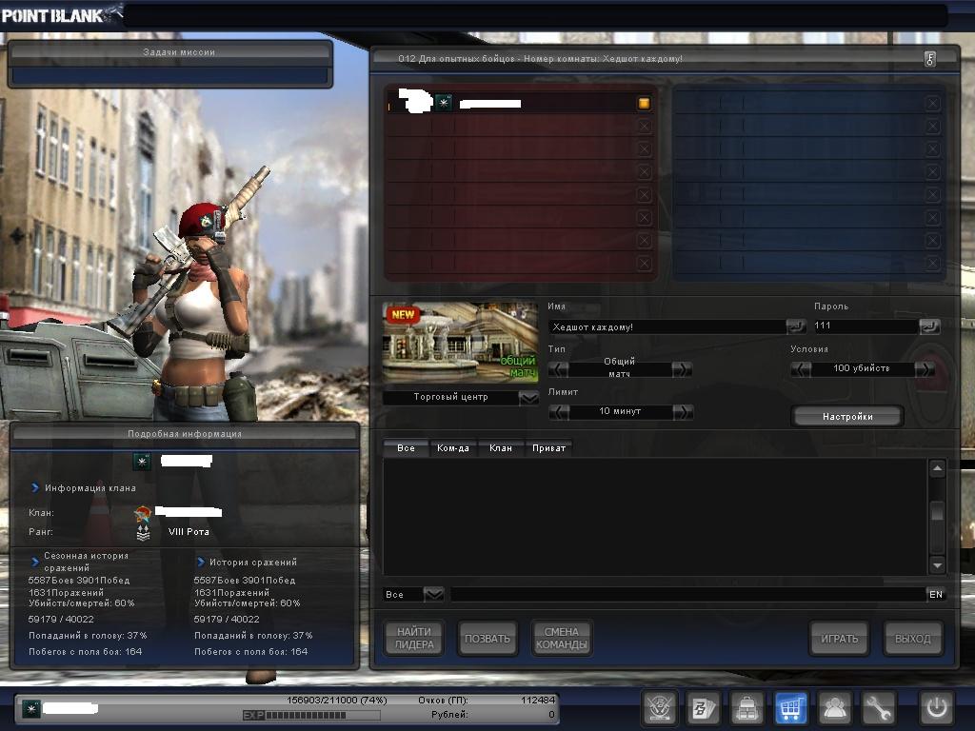This screenshot has height=731, width=975.
Task: Click the key icon in room title bar
Action: point(929,59)
